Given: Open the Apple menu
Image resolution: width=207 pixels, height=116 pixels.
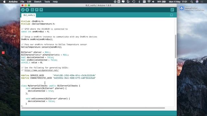Looking at the screenshot, I should pyautogui.click(x=4, y=2).
